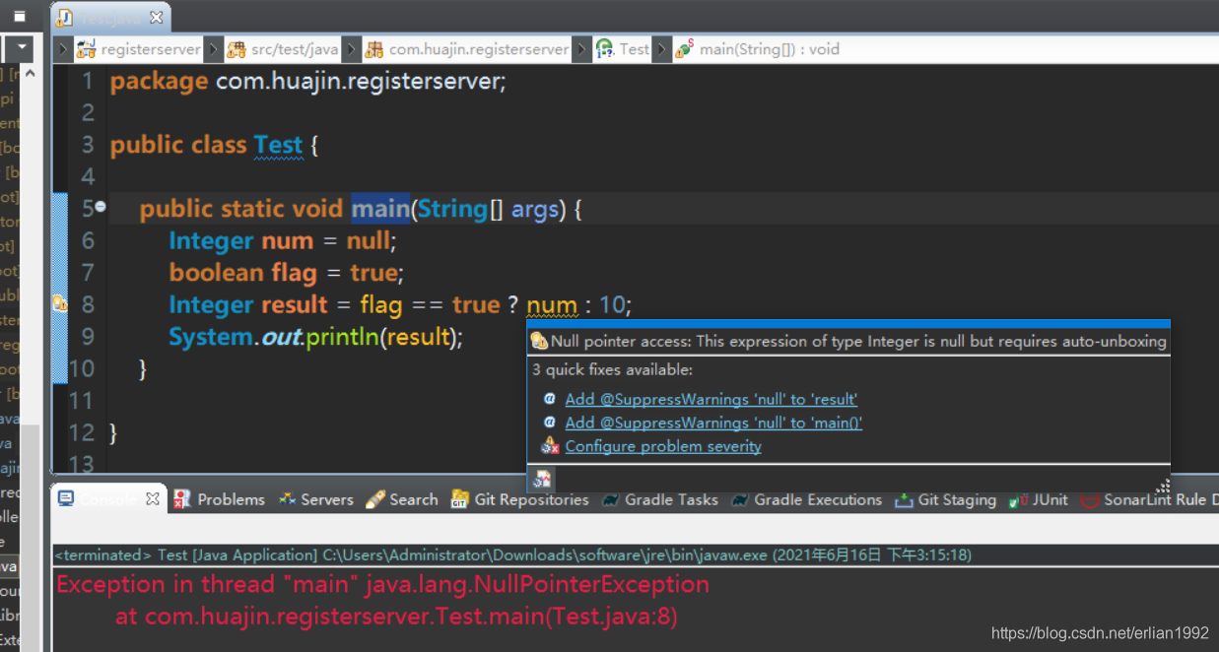Click 'System' on line 9
Screen dimensions: 1219x652
tap(211, 337)
